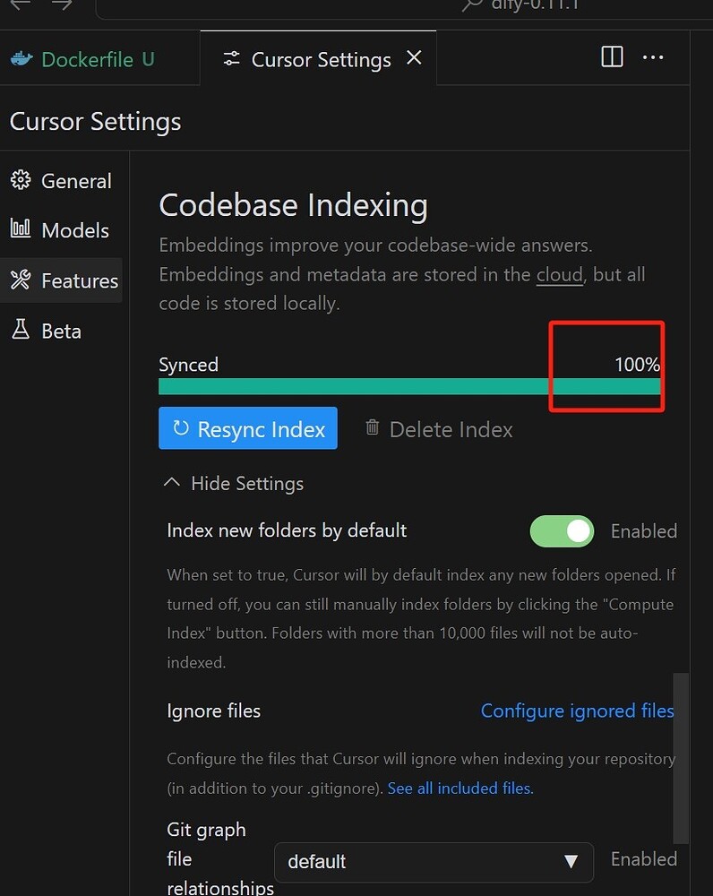The height and width of the screenshot is (896, 713).
Task: Click the dropdown arrow next to default
Action: click(x=571, y=862)
